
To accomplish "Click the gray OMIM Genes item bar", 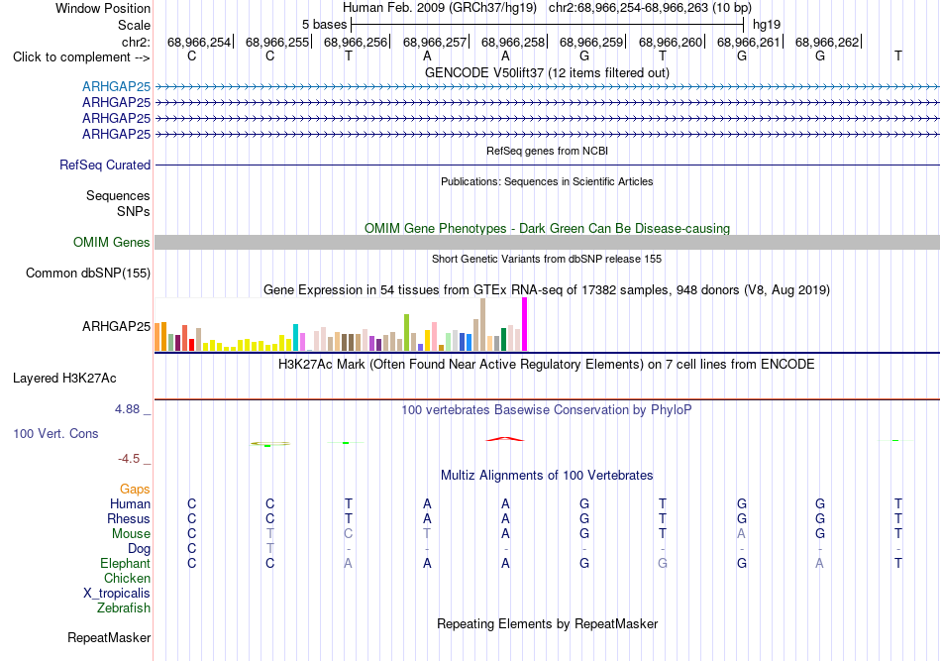I will pos(547,242).
